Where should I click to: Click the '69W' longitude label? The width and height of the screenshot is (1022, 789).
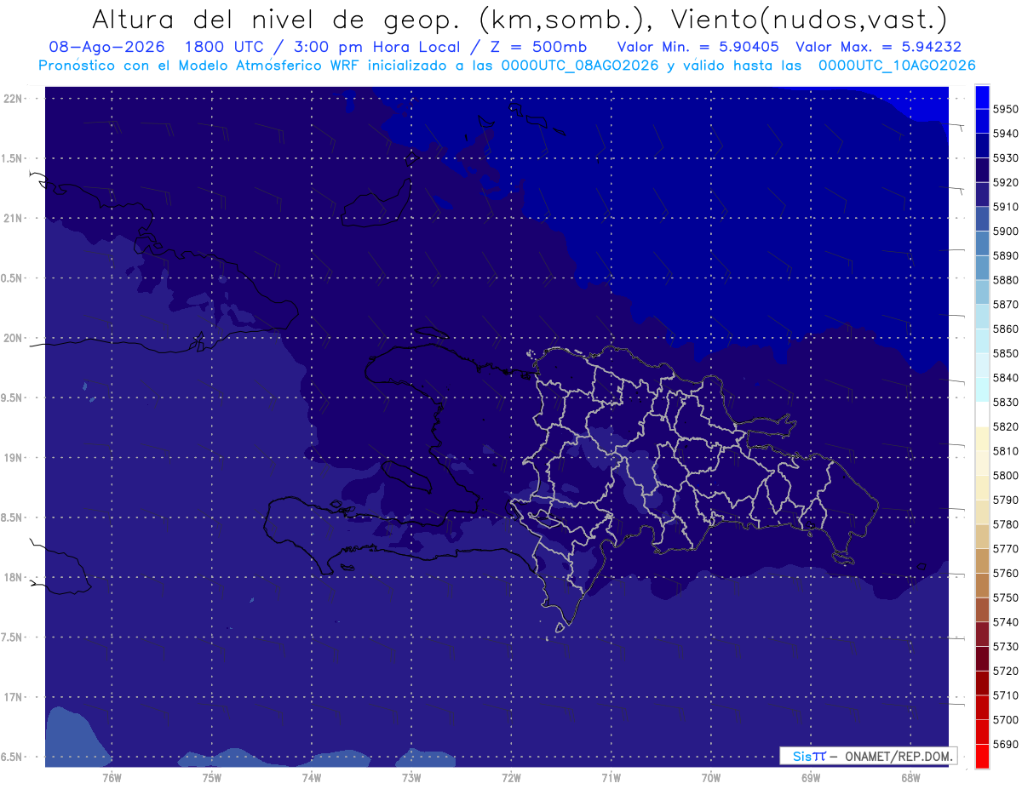click(811, 777)
